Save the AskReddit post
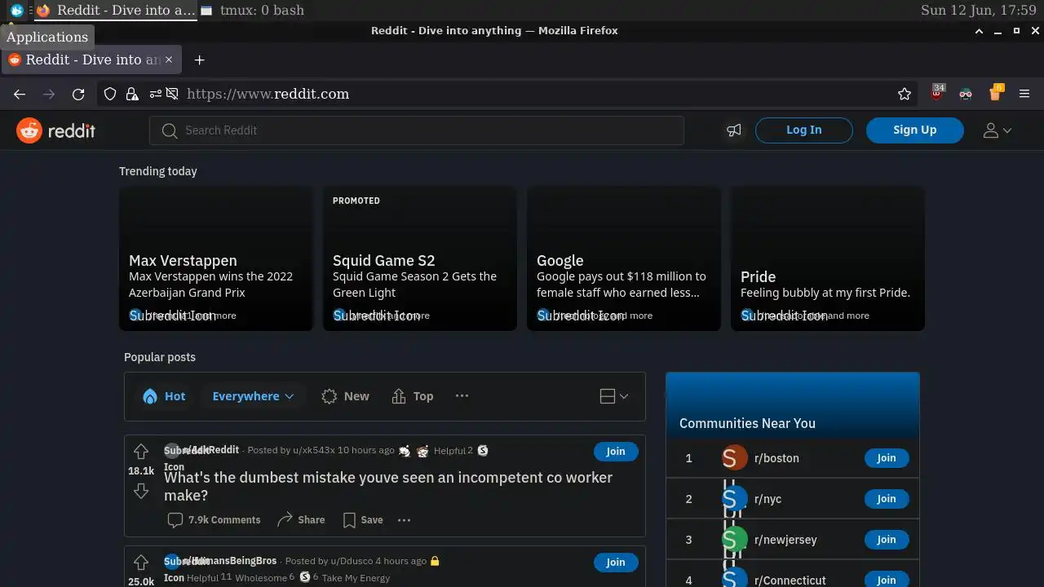Screen dimensions: 1044x587 point(363,520)
